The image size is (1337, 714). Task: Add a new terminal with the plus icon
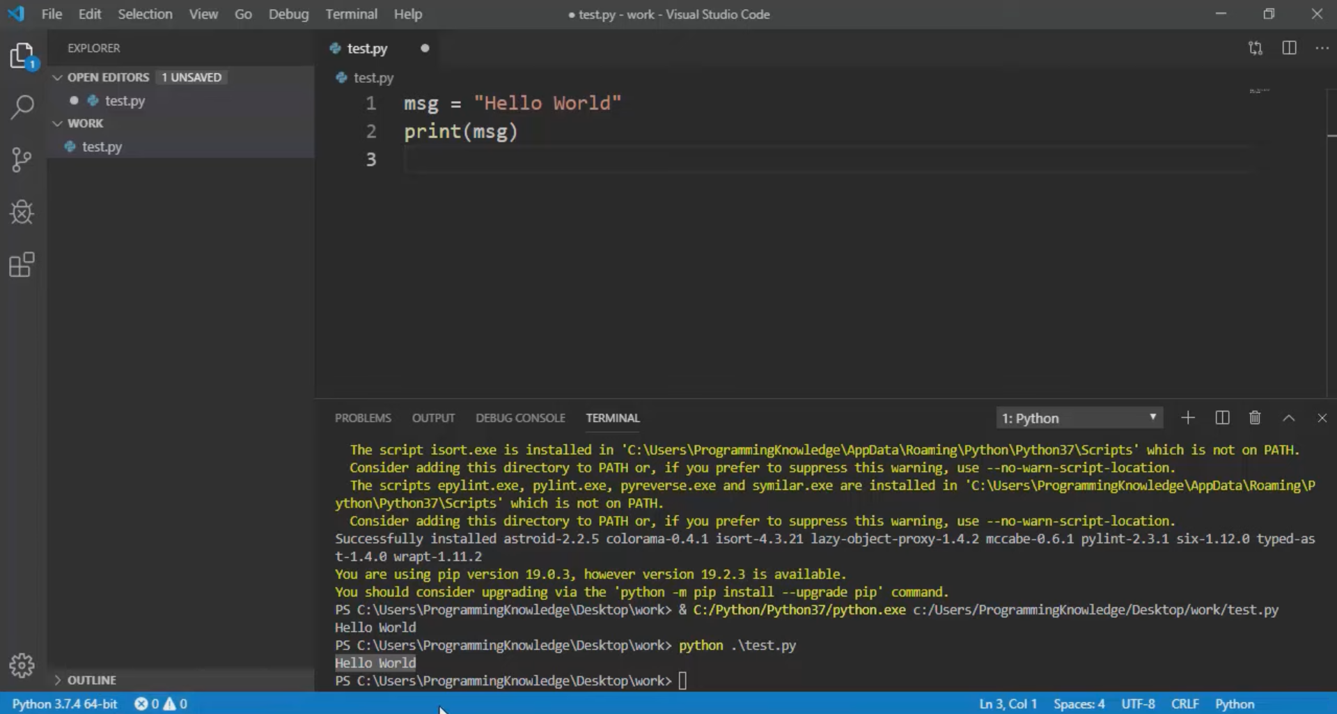tap(1188, 418)
